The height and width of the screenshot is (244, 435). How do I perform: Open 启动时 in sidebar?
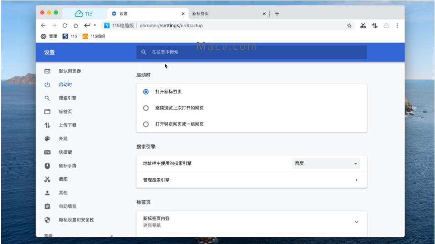65,84
